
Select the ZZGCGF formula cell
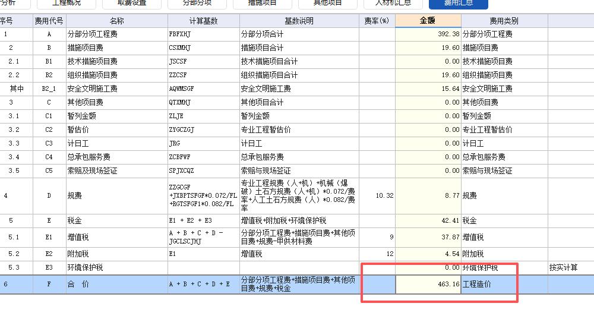click(203, 195)
